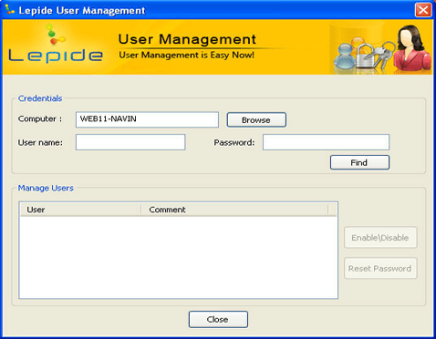Click the 'Password:' label
The width and height of the screenshot is (436, 339).
tap(234, 142)
